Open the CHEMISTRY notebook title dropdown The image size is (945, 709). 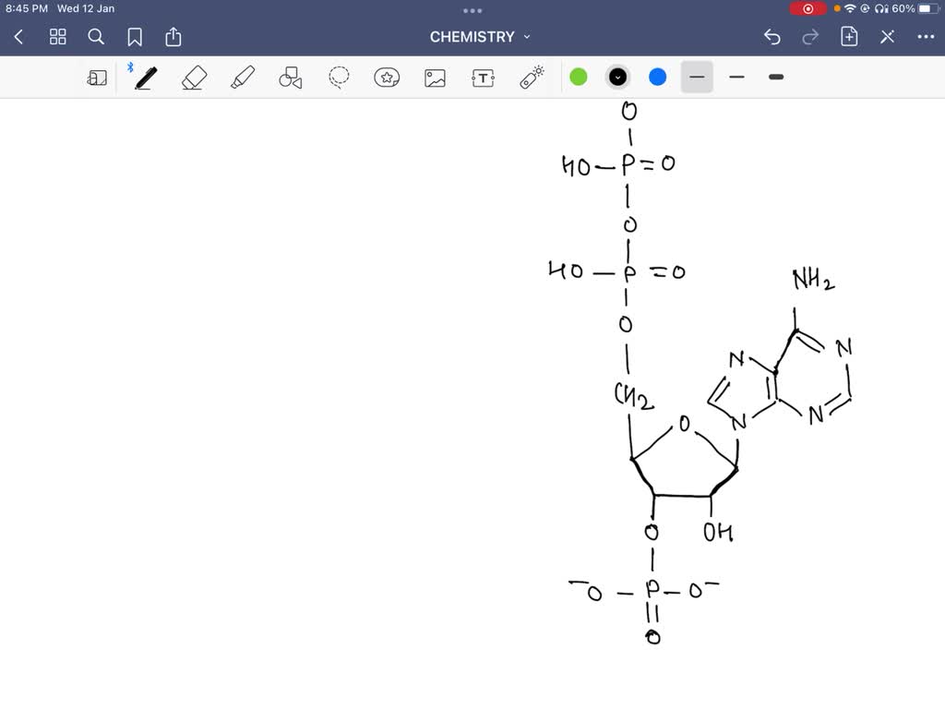[526, 37]
